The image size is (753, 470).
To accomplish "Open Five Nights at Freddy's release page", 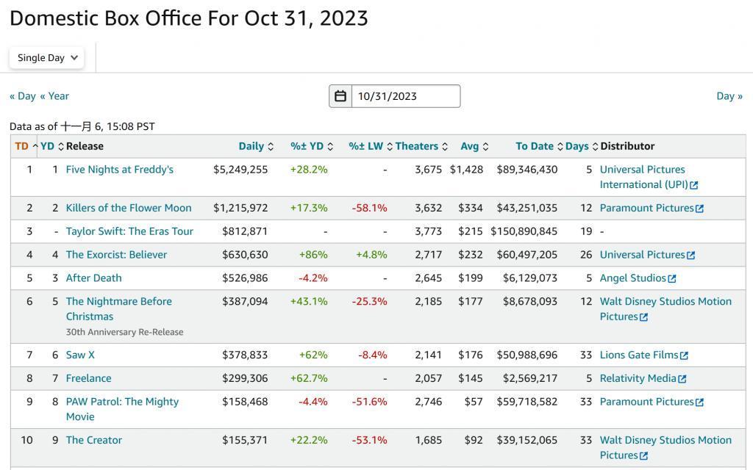I will coord(119,170).
